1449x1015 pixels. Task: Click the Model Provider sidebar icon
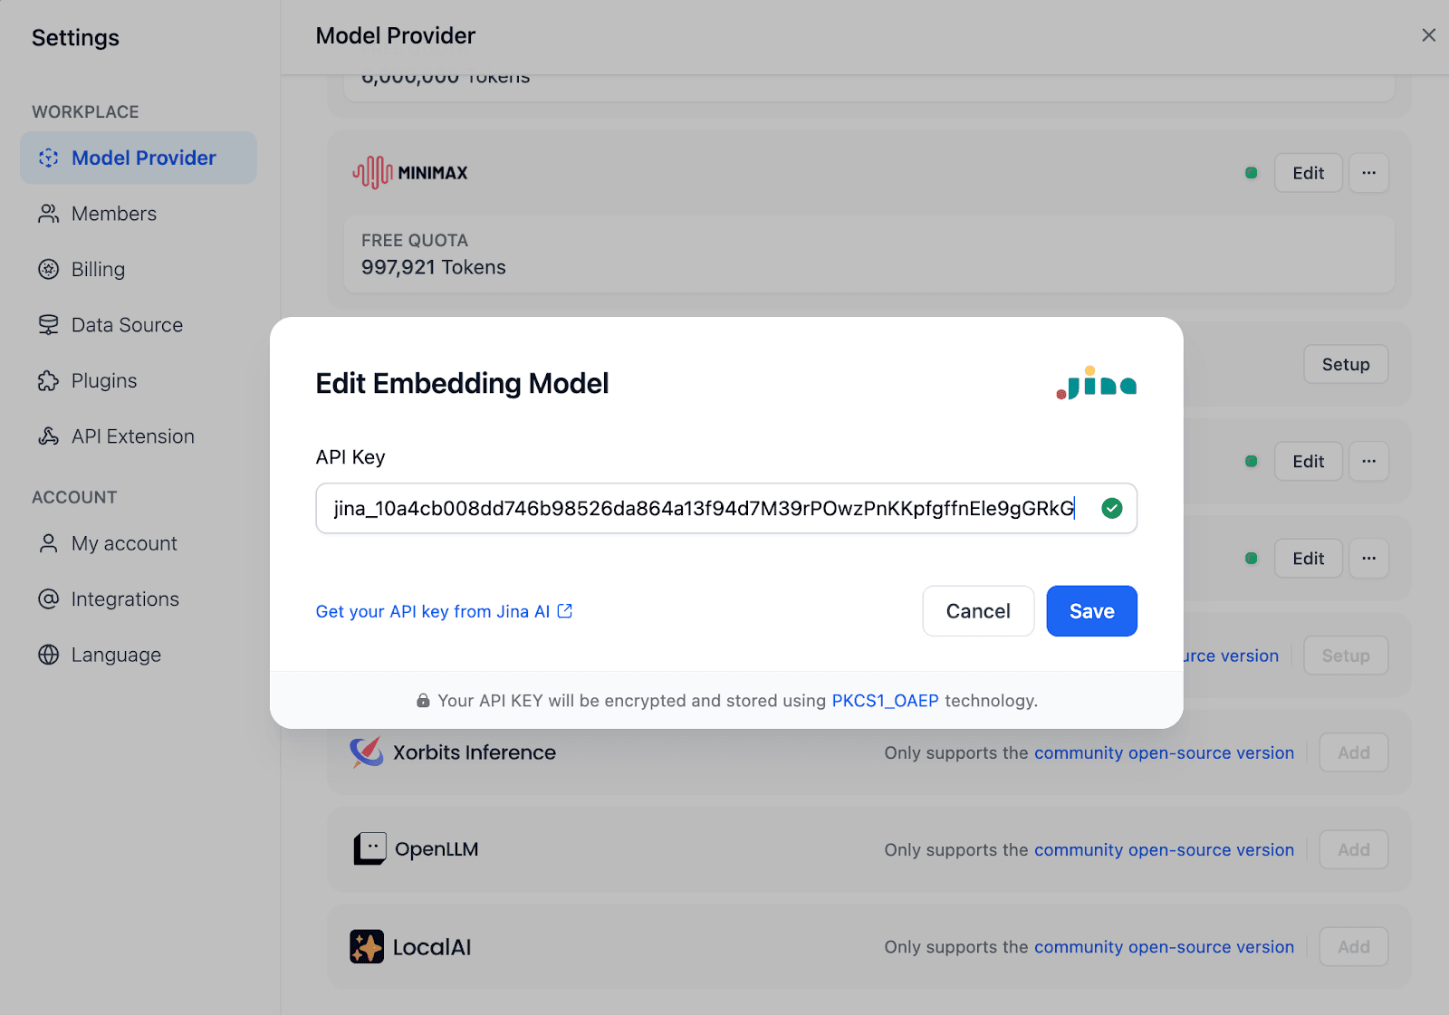tap(48, 158)
